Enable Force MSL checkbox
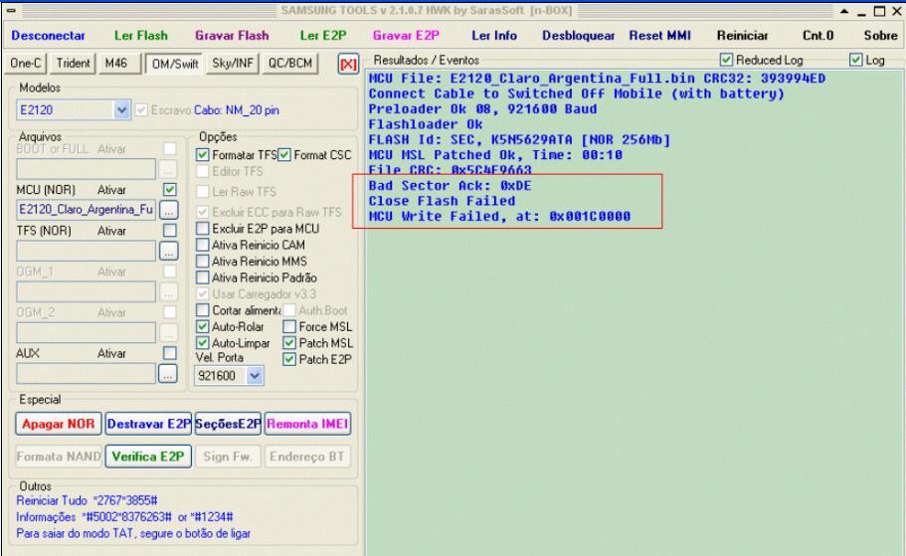The image size is (906, 556). point(289,326)
